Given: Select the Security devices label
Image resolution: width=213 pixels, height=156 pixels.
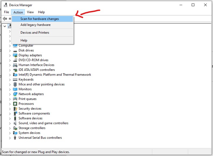Looking at the screenshot, I should tap(30, 109).
